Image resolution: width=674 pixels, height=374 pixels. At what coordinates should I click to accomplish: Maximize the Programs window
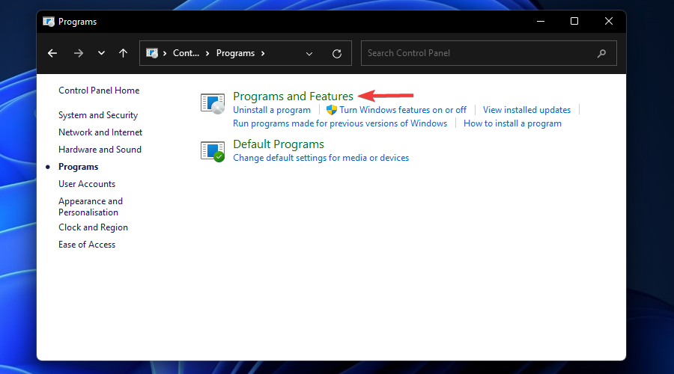(x=574, y=21)
